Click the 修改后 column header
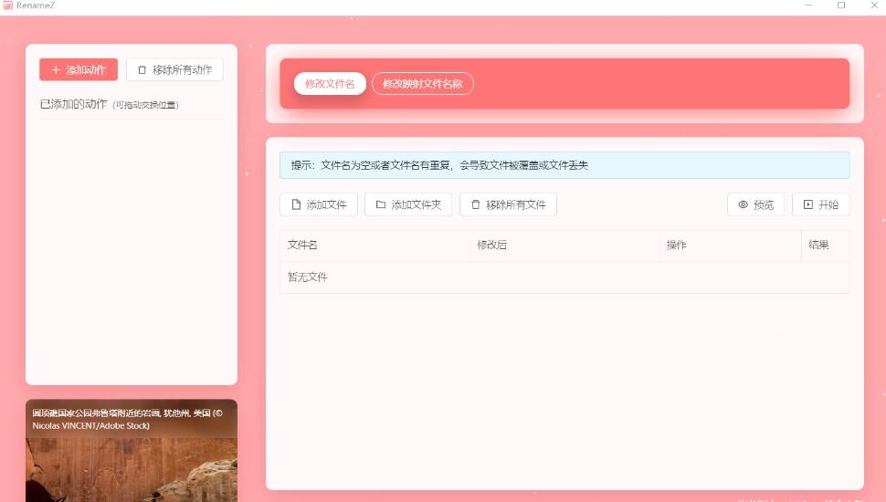886x502 pixels. (x=564, y=246)
